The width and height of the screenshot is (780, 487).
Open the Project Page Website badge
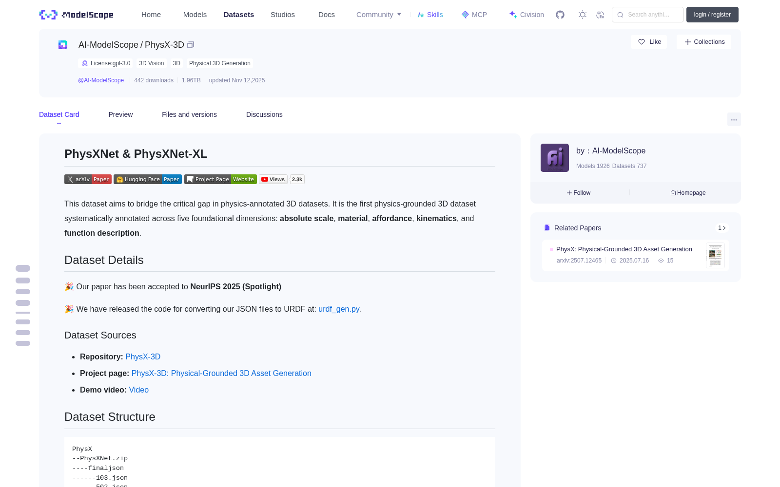coord(220,179)
